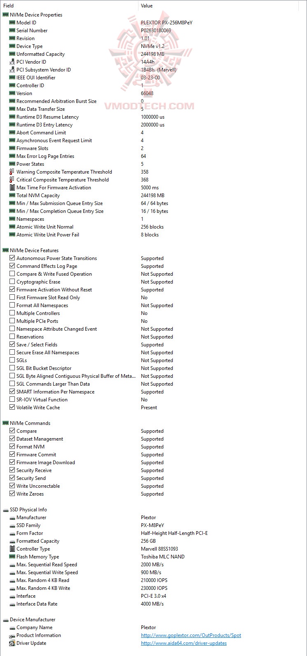Click the Controller Type chip icon

coord(12,549)
